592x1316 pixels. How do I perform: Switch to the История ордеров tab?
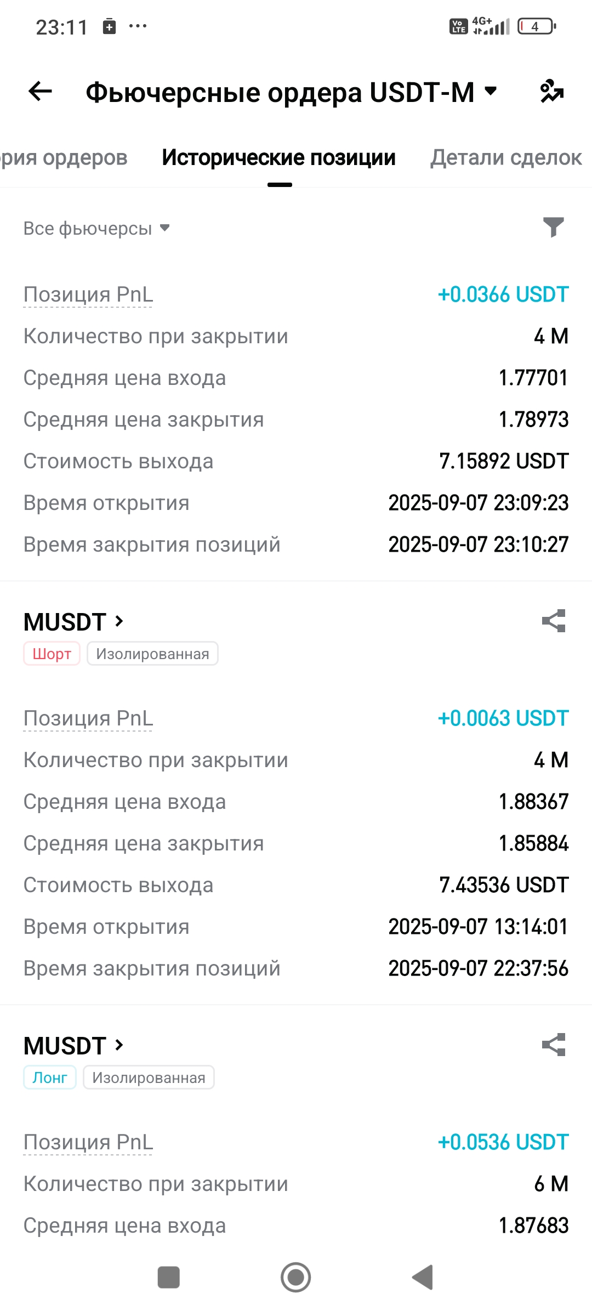click(64, 158)
